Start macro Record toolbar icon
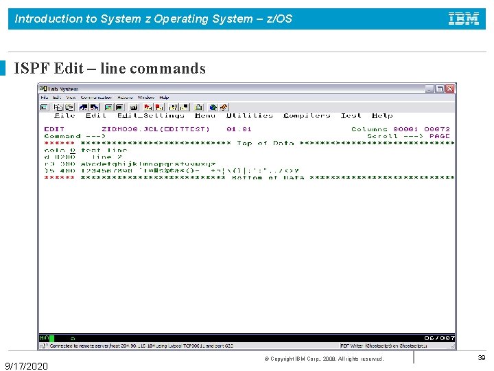This screenshot has width=494, height=371. pos(148,107)
